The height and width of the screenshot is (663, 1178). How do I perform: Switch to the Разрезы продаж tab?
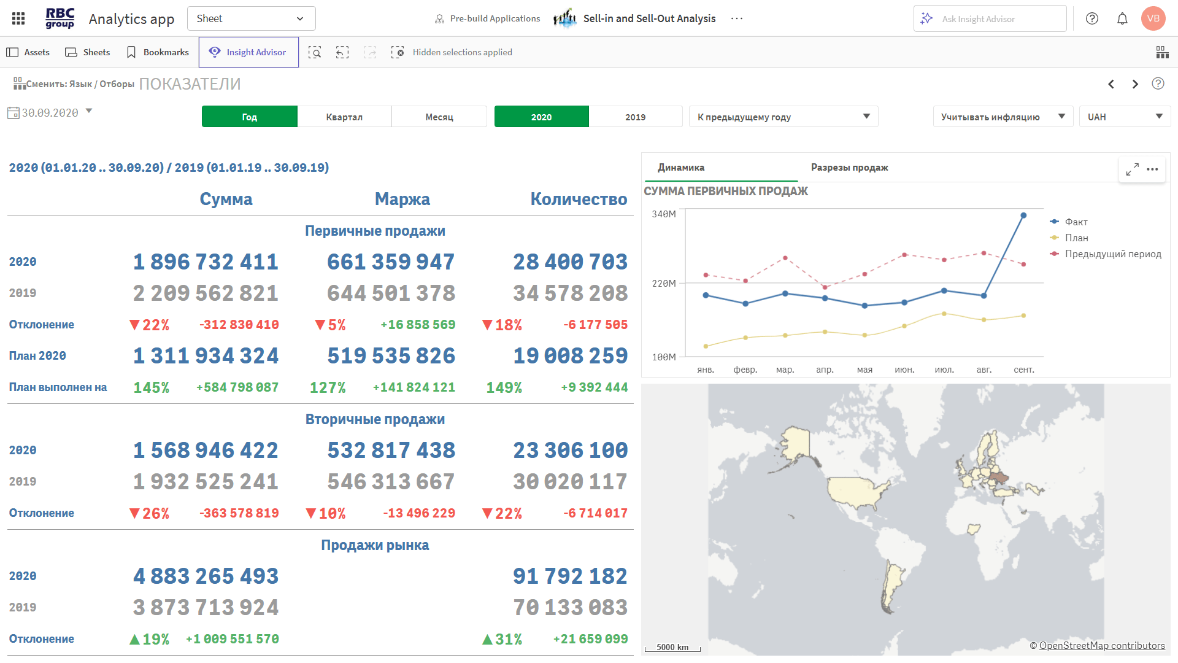[x=849, y=168]
